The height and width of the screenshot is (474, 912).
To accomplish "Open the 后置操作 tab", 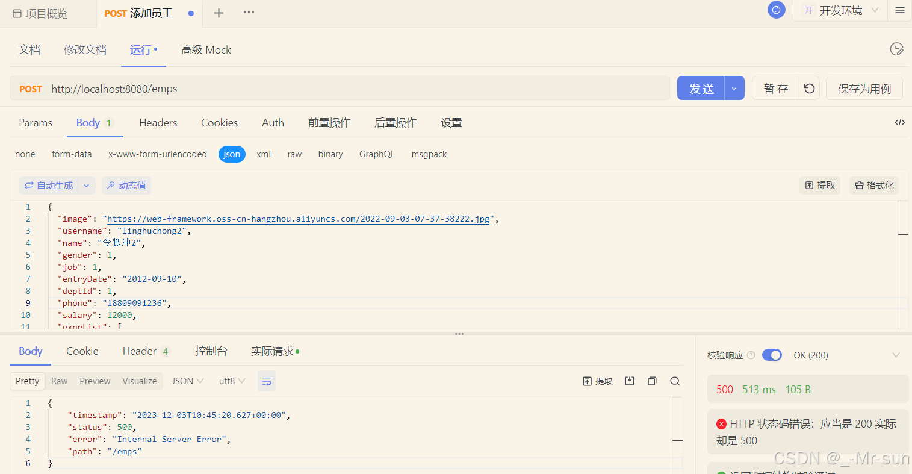I will click(x=396, y=123).
